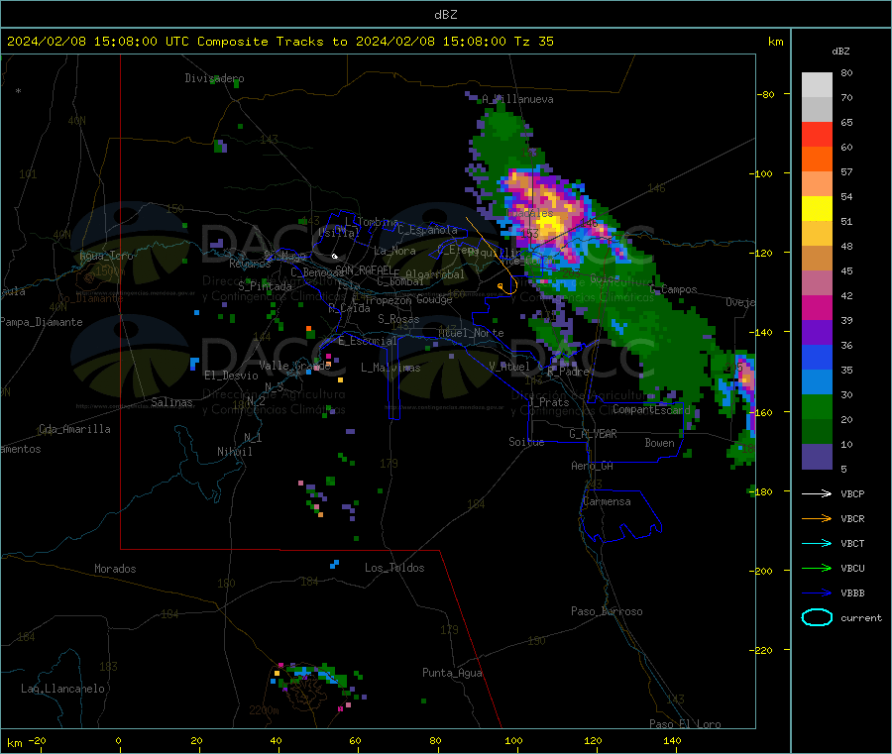
Task: Click the 'Carmensa' map label
Action: [x=607, y=501]
